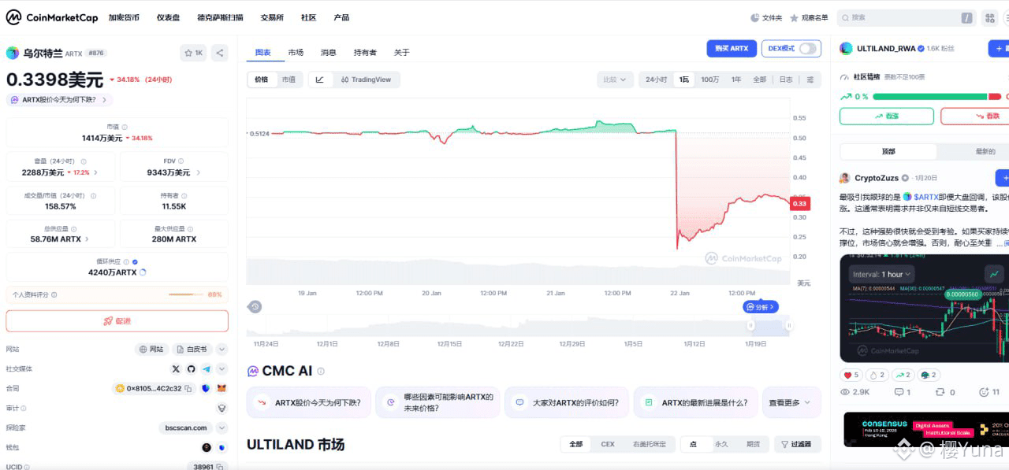
Task: Open the 白皮书 whitepaper link
Action: pos(192,349)
